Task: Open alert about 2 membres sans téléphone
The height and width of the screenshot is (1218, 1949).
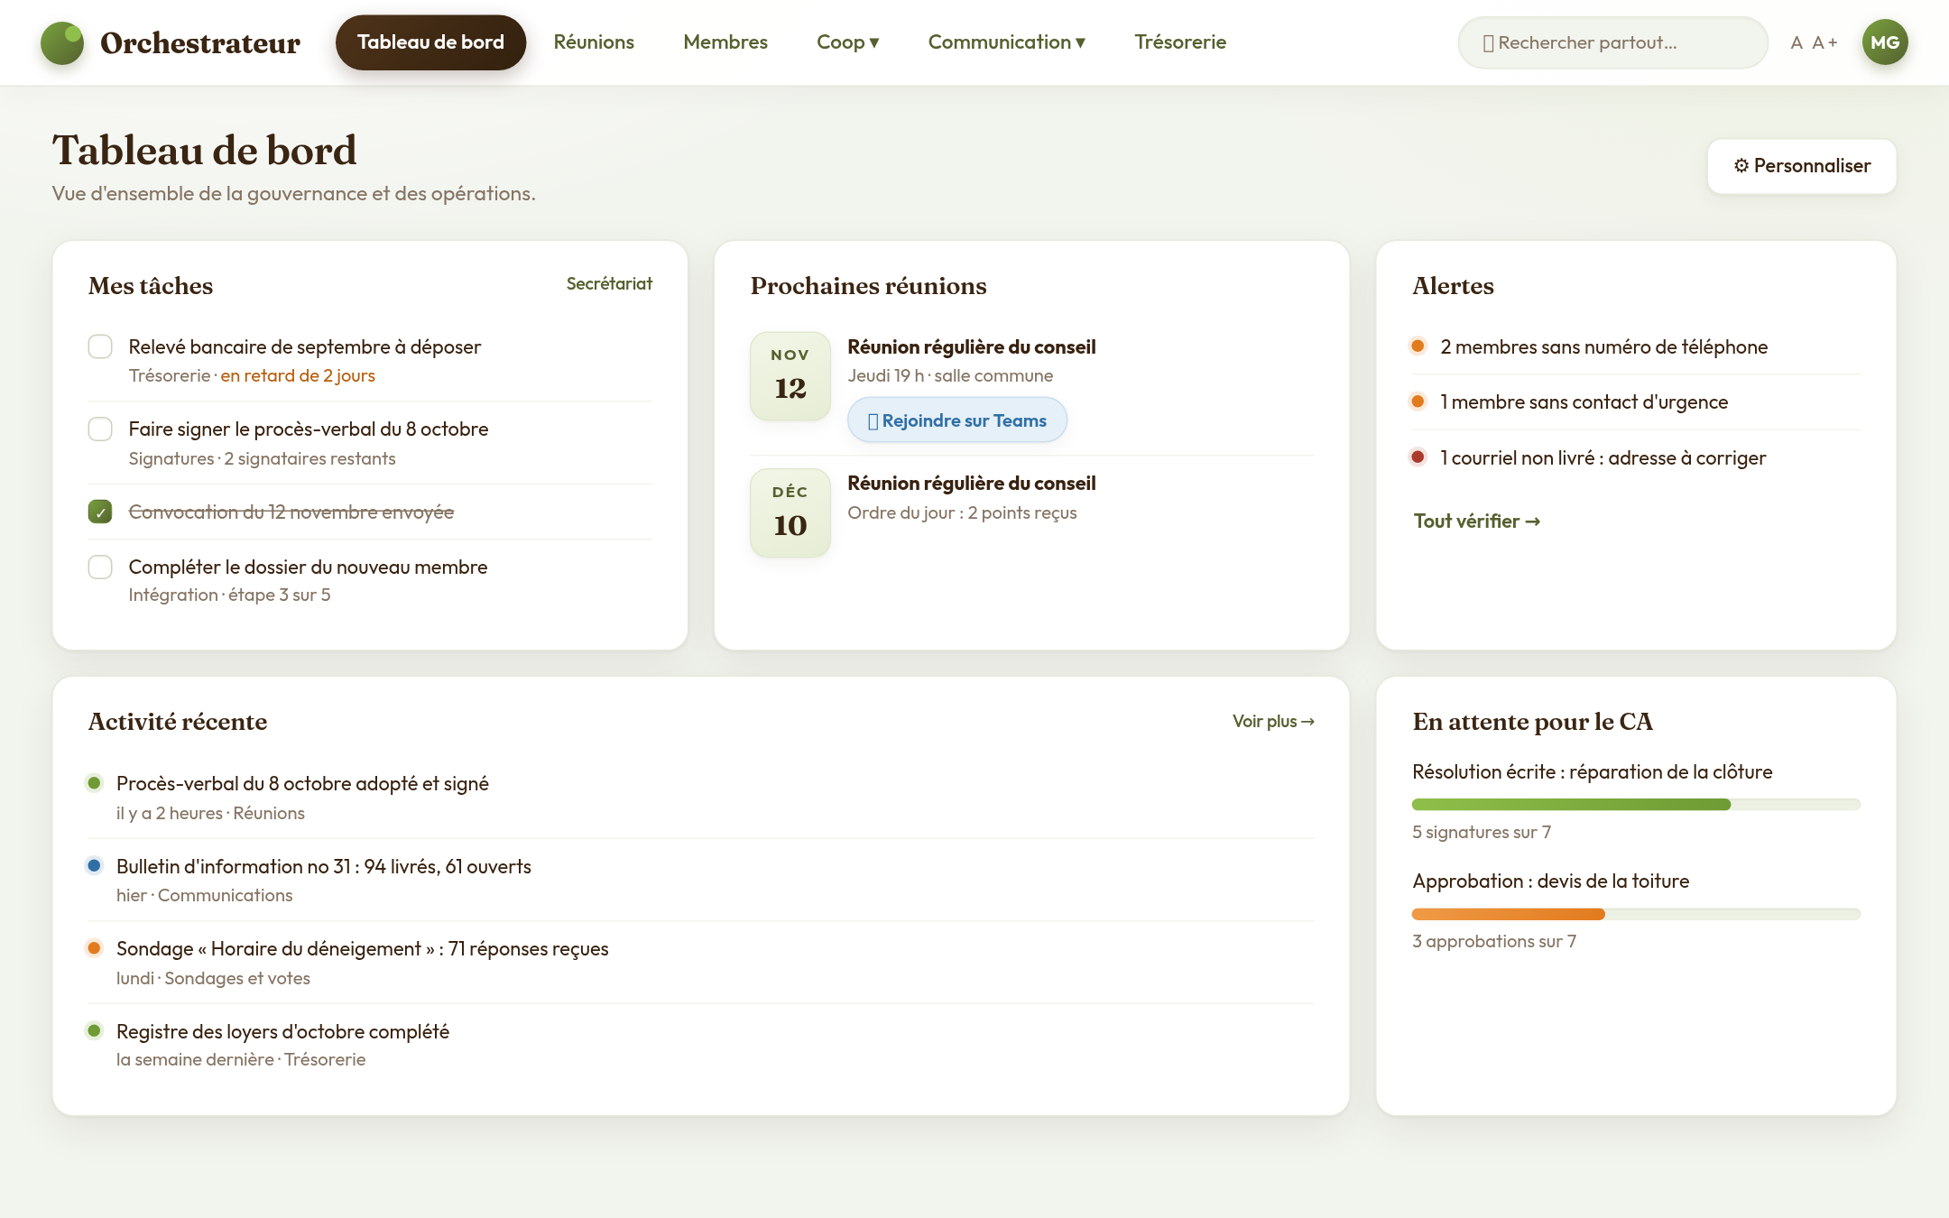Action: [1636, 346]
